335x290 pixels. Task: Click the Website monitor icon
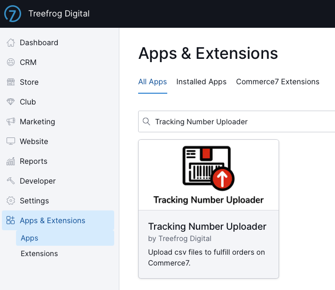11,141
